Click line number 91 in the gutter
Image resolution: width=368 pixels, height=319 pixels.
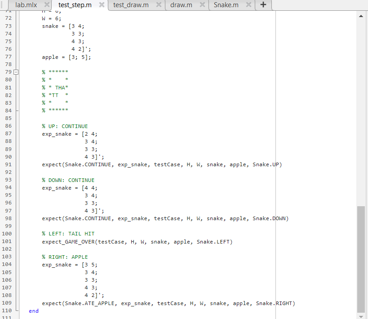click(8, 164)
